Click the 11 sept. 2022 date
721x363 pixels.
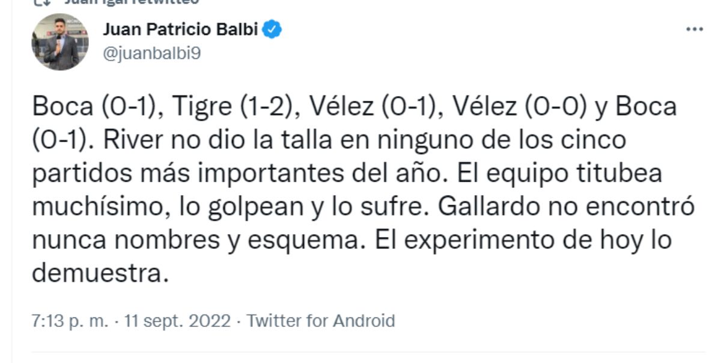click(177, 321)
